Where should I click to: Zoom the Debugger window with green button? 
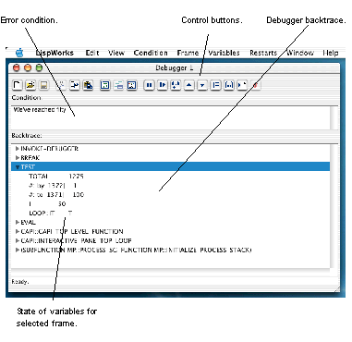(x=39, y=67)
